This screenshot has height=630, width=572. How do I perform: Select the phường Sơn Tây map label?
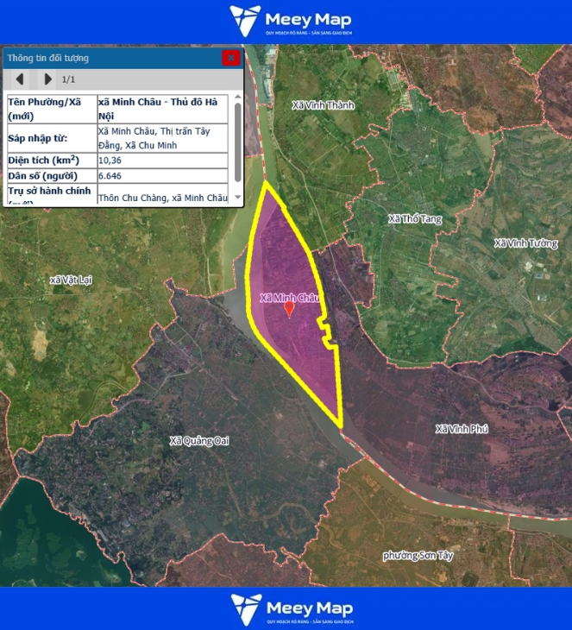click(x=418, y=556)
